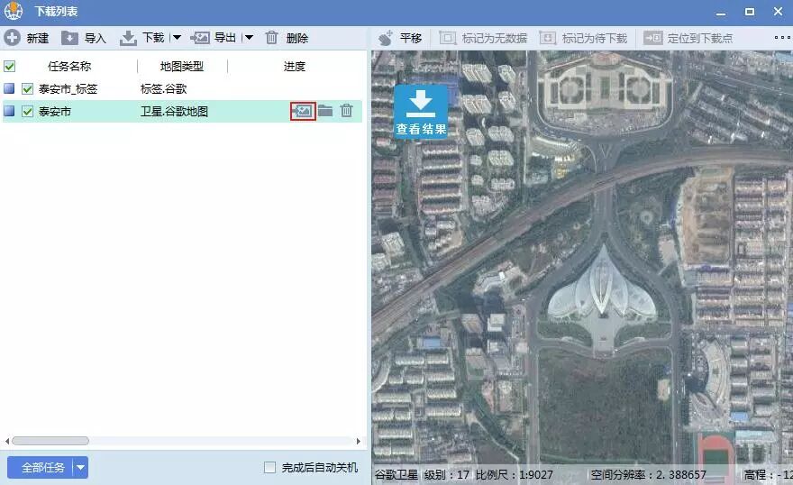The width and height of the screenshot is (793, 485).
Task: Enable 完成后自动关机 checkbox
Action: [270, 467]
